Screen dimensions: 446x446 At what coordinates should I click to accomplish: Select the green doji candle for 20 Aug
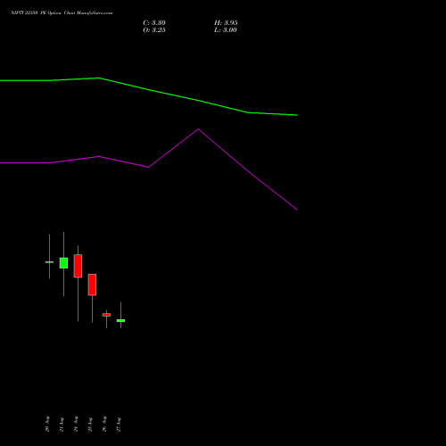tap(49, 262)
